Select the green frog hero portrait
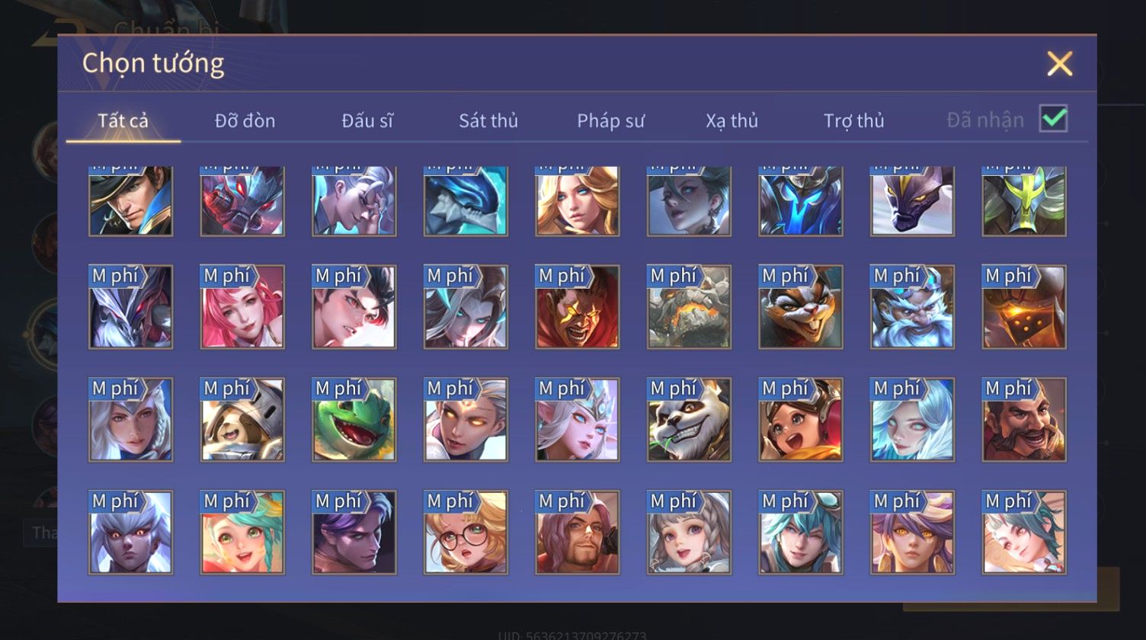1146x640 pixels. point(354,420)
